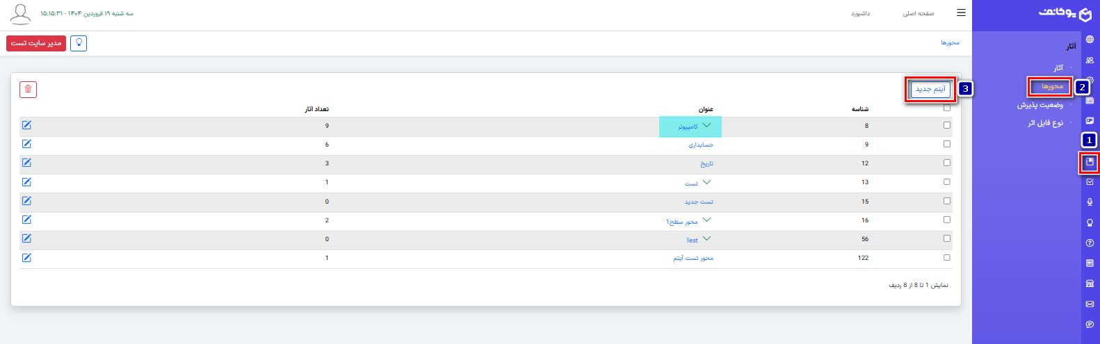The height and width of the screenshot is (344, 1100).
Task: Check the box for row ID 8
Action: tap(946, 125)
